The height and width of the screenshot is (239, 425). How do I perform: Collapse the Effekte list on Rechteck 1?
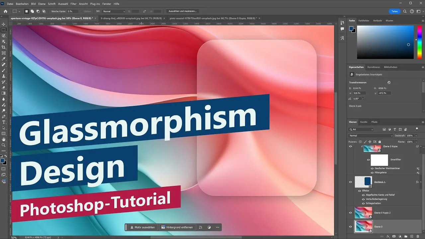(x=420, y=182)
